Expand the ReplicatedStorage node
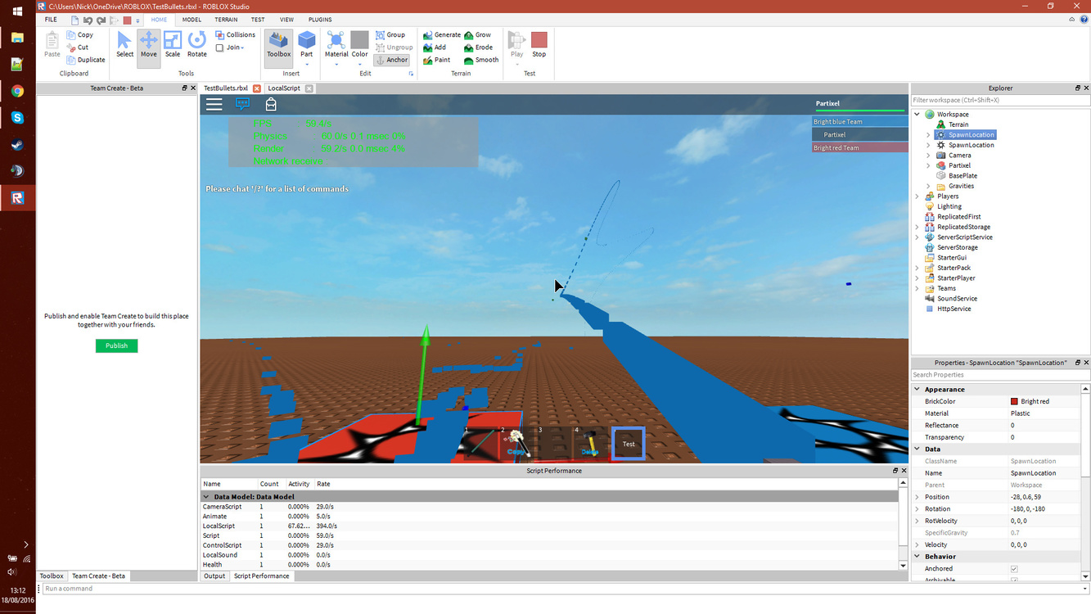This screenshot has height=614, width=1091. pos(917,227)
